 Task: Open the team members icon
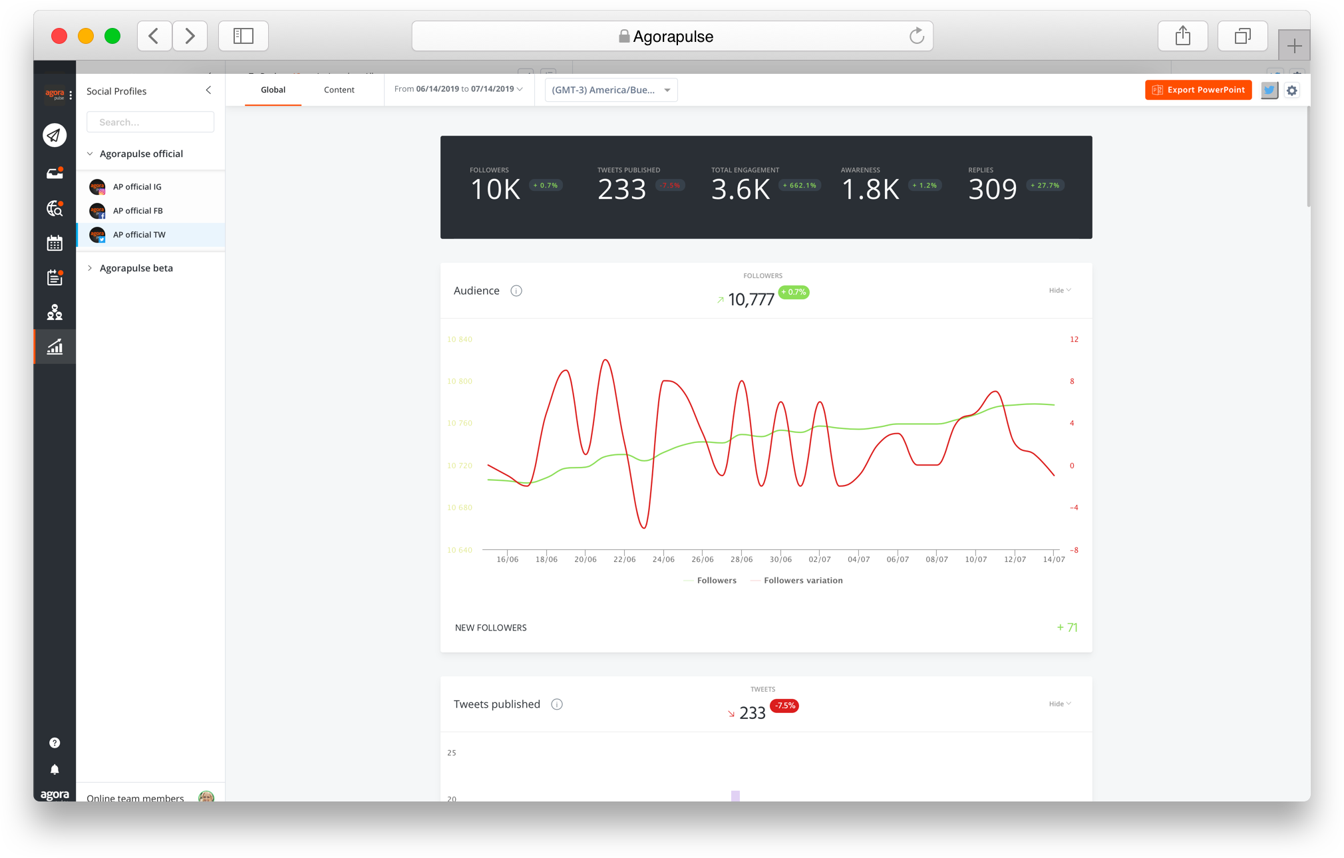click(55, 313)
